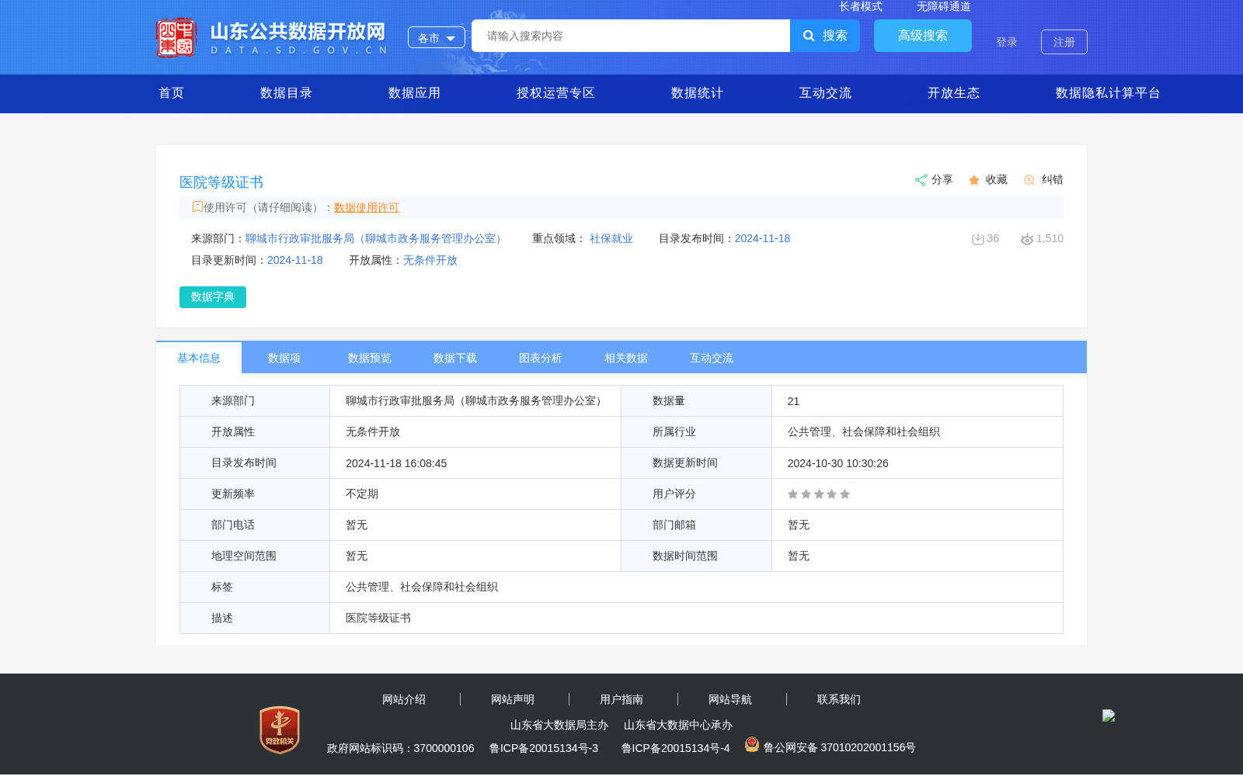Click the 网站声明 footer link
1243x776 pixels.
point(513,699)
